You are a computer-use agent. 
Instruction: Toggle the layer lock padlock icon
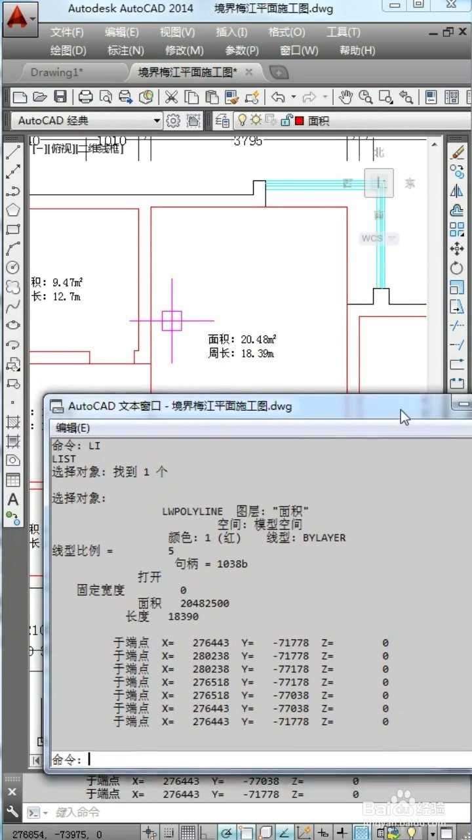click(x=286, y=120)
